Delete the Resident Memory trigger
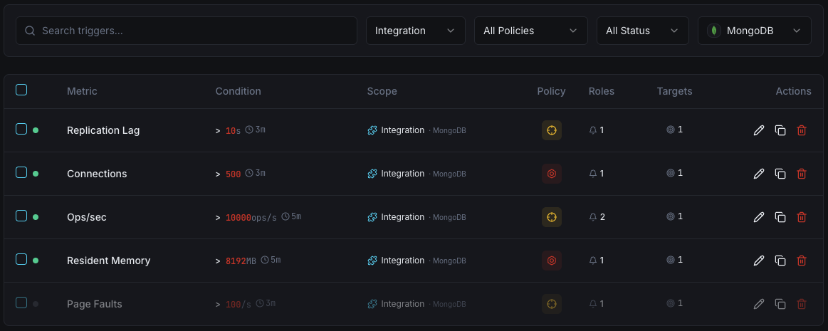 coord(802,261)
